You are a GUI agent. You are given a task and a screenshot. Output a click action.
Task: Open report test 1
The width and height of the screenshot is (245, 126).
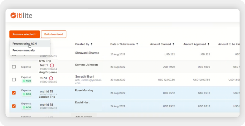[x=44, y=65]
